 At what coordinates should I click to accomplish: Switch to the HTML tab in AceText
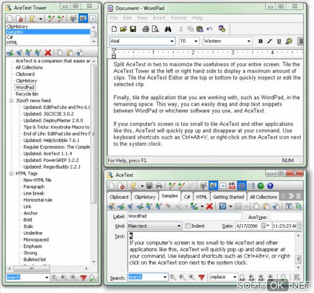tap(201, 197)
